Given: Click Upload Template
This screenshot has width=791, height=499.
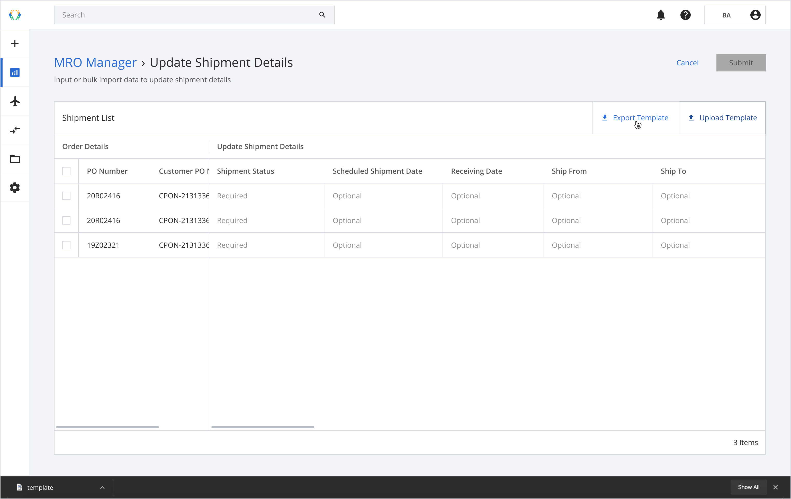Looking at the screenshot, I should 722,117.
